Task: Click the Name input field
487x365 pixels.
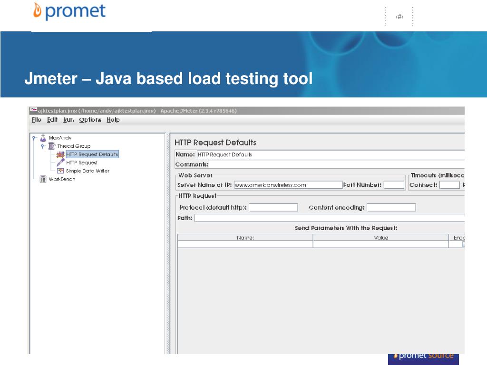Action: pyautogui.click(x=331, y=154)
